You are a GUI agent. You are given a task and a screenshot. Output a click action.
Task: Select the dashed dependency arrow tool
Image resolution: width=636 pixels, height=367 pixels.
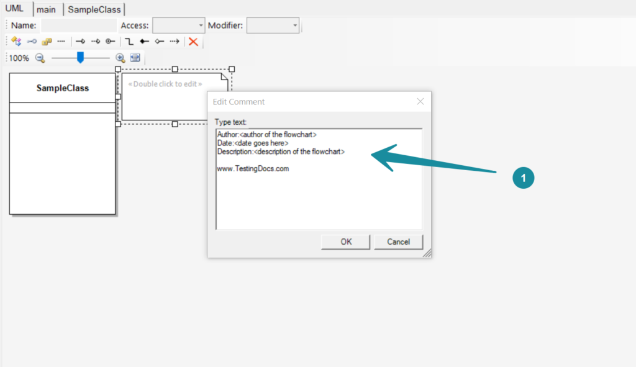(96, 42)
